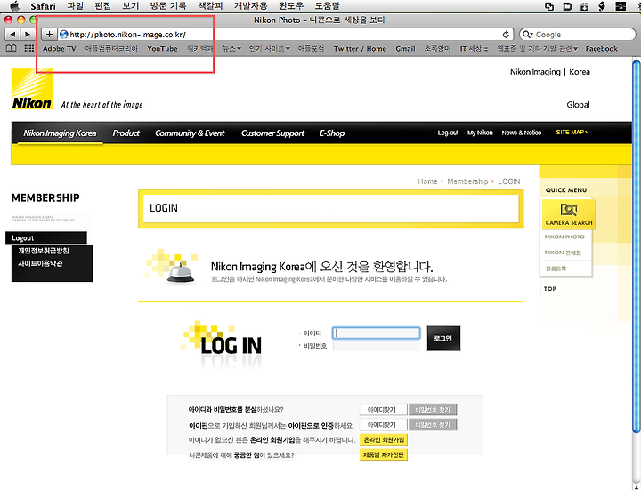This screenshot has width=641, height=490.
Task: Open News & Notice link
Action: coord(521,133)
